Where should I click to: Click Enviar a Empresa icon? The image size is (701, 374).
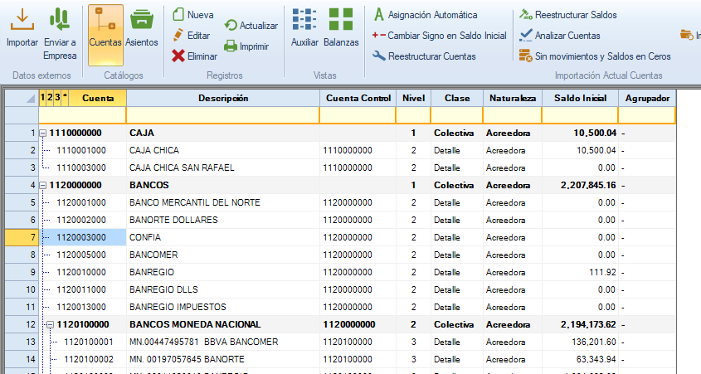pyautogui.click(x=60, y=20)
